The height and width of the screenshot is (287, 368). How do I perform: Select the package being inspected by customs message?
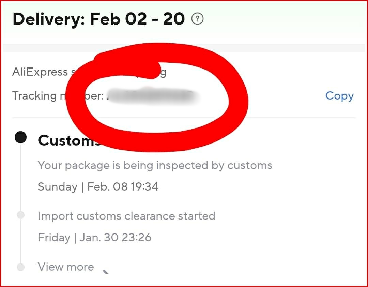pos(155,165)
